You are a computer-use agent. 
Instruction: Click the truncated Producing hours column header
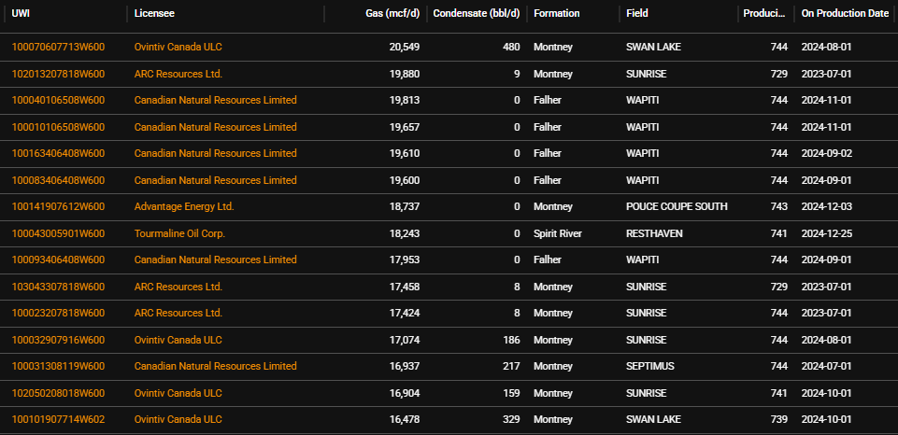(765, 14)
